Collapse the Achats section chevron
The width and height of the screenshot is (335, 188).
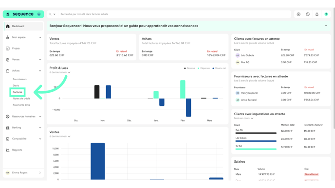point(40,71)
